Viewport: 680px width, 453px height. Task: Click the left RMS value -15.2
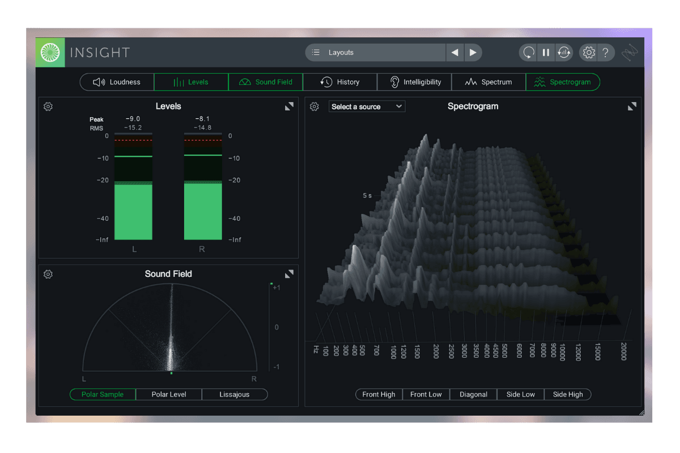[133, 128]
